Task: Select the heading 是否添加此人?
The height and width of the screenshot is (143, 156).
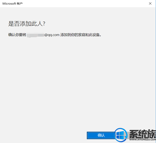Action: click(27, 24)
